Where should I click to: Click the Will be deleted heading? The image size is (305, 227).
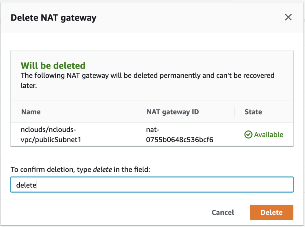click(53, 65)
